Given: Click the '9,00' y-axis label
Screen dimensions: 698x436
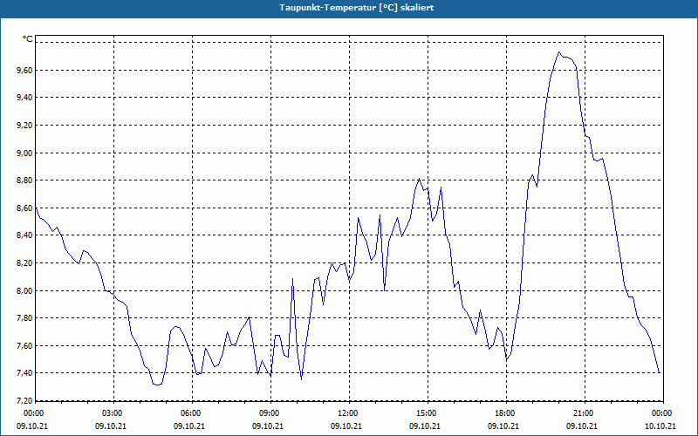Looking at the screenshot, I should (24, 153).
